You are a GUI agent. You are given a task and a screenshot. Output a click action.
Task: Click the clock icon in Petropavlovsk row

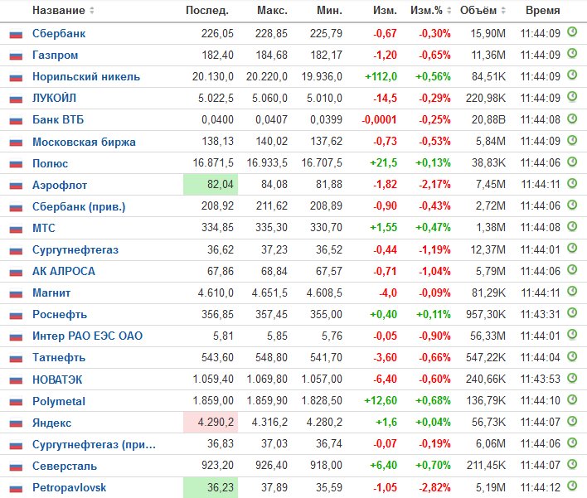coord(572,486)
